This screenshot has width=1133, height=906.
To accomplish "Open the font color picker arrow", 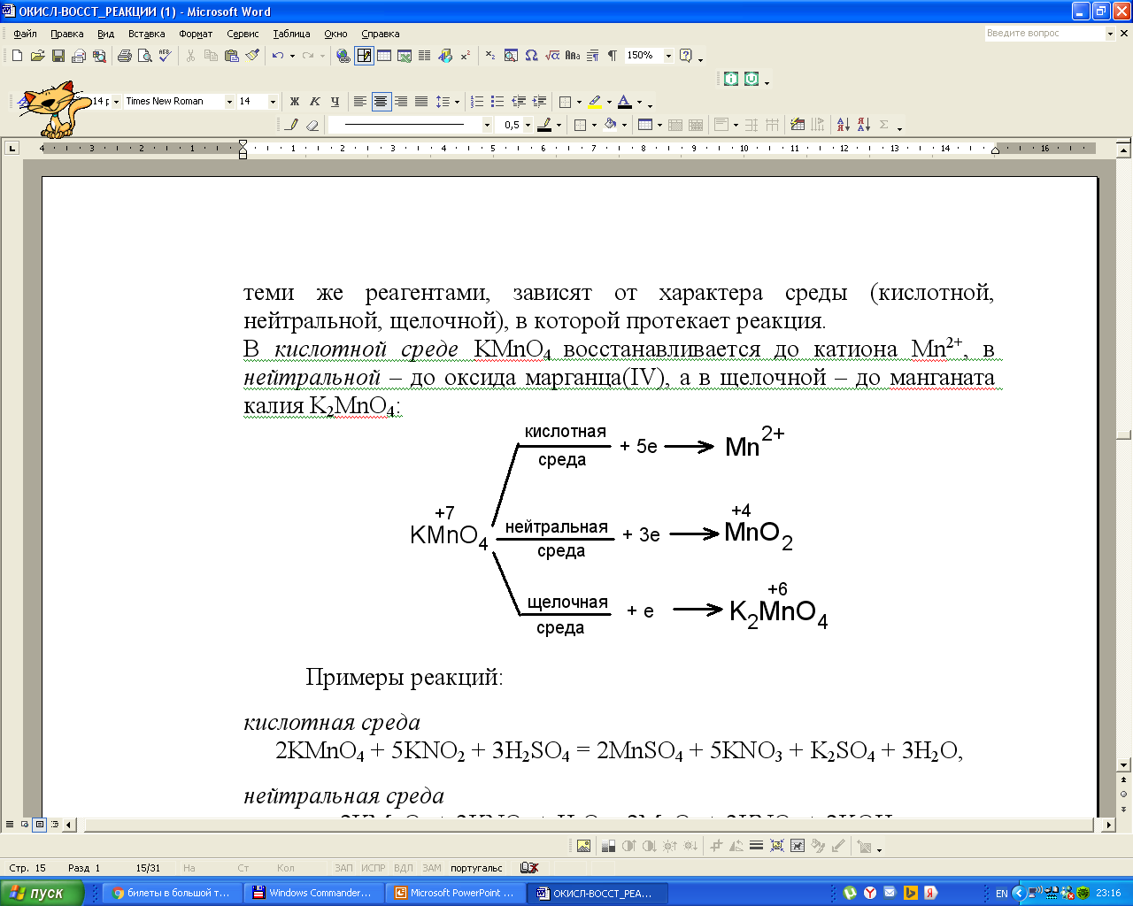I will click(639, 102).
